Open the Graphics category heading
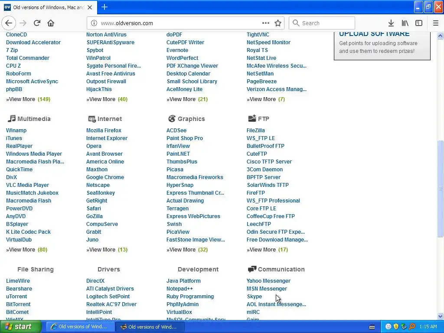This screenshot has height=333, width=444. click(x=191, y=119)
